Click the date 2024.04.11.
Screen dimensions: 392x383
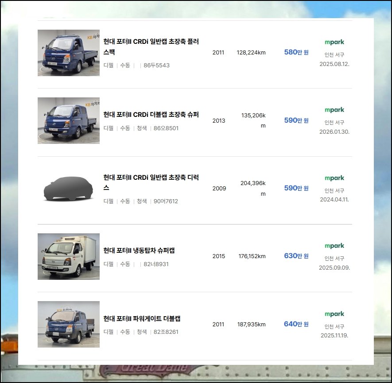334,199
